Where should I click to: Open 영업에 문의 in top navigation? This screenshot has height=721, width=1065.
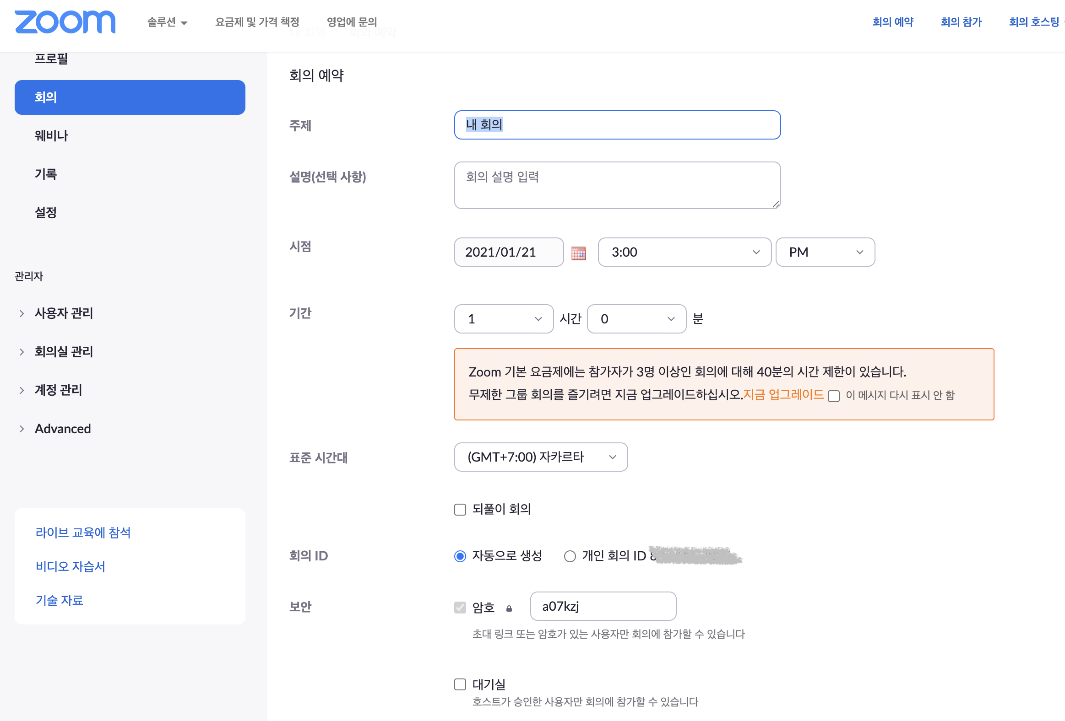click(352, 22)
